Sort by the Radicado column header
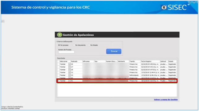Viewport: 199px width, 111px height. tap(76, 61)
